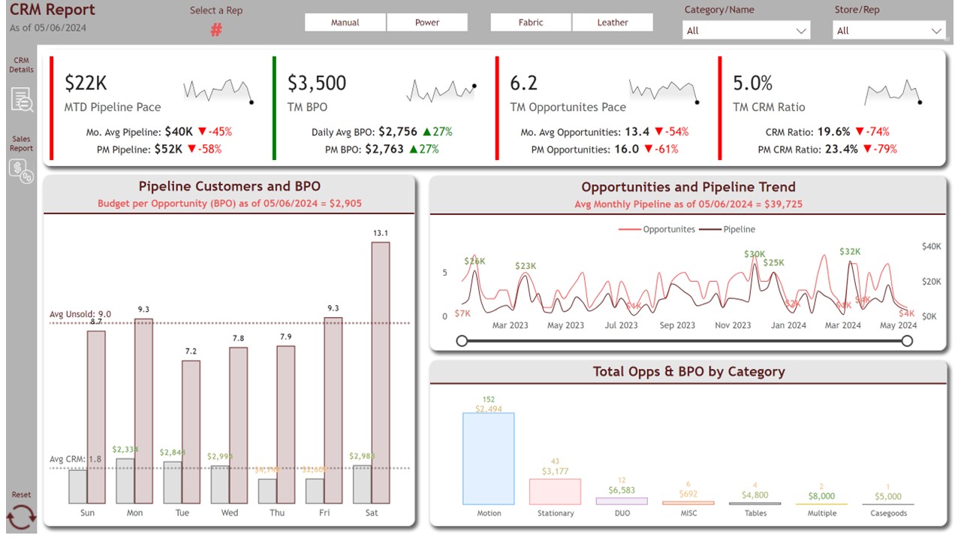Image resolution: width=961 pixels, height=541 pixels.
Task: Select the Leather filter option
Action: [x=613, y=23]
